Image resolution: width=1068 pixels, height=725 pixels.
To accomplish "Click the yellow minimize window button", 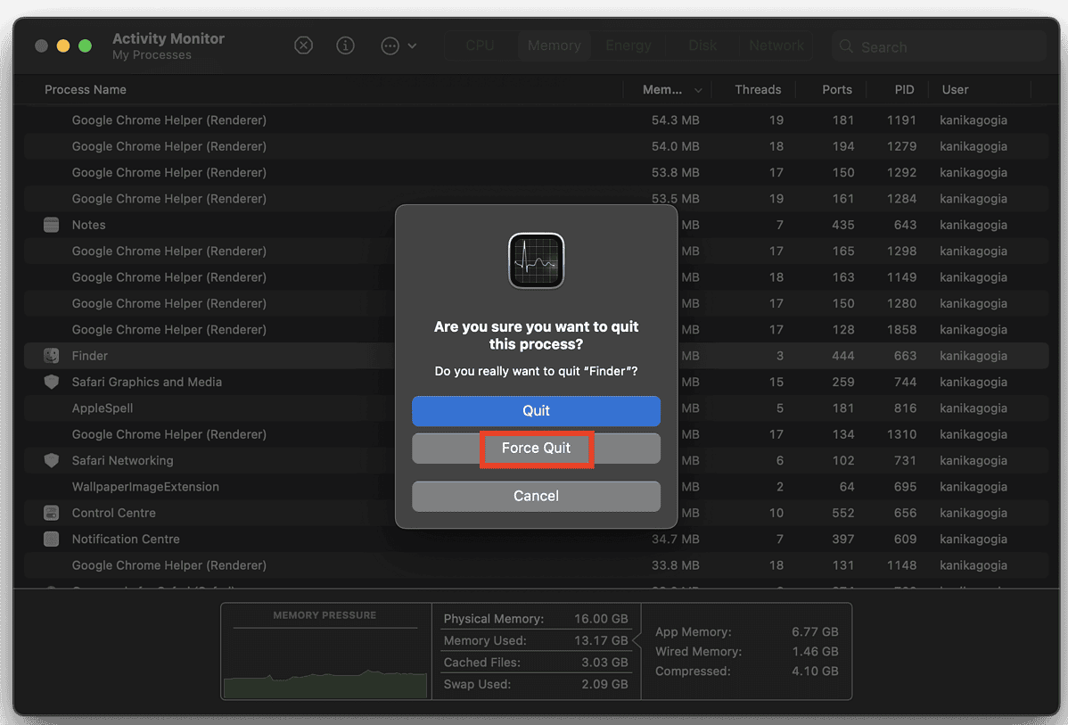I will click(63, 45).
